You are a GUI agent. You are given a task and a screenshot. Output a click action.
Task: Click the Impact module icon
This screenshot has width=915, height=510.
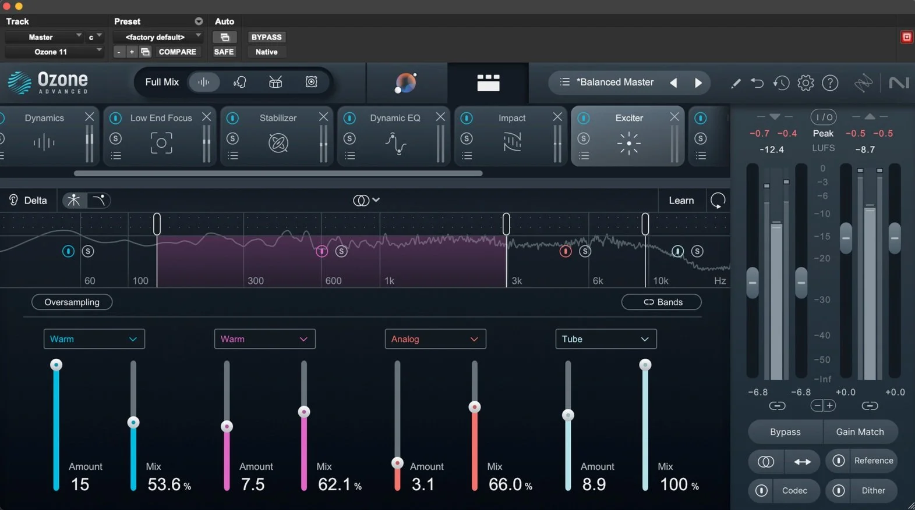512,142
